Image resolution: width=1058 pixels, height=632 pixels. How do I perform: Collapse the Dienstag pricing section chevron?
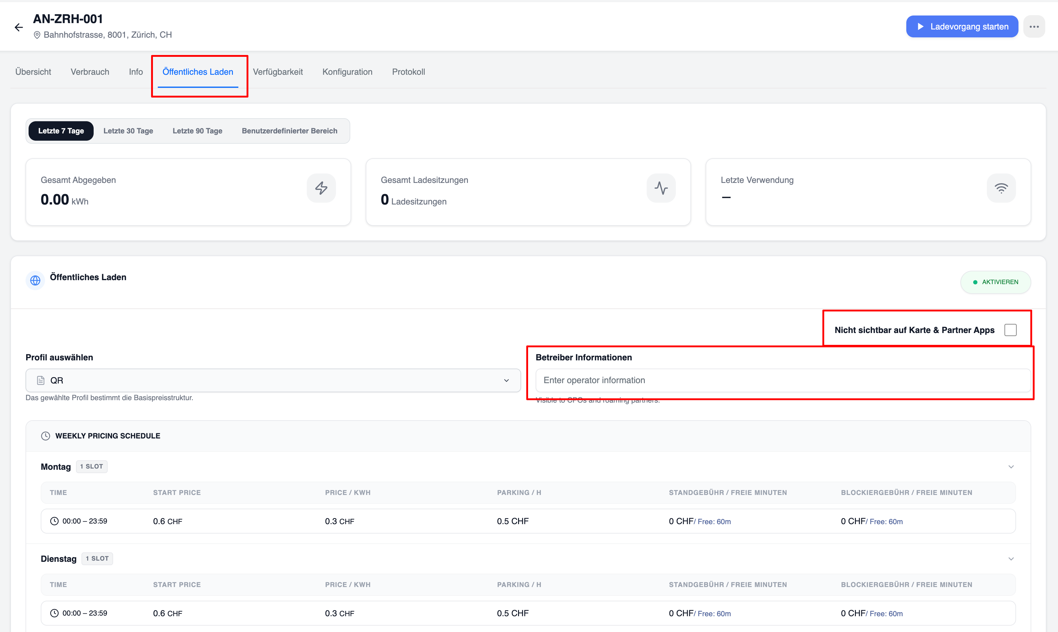(x=1011, y=559)
